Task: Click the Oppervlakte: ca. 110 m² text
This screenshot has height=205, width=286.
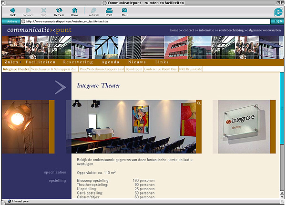Action: (96, 173)
